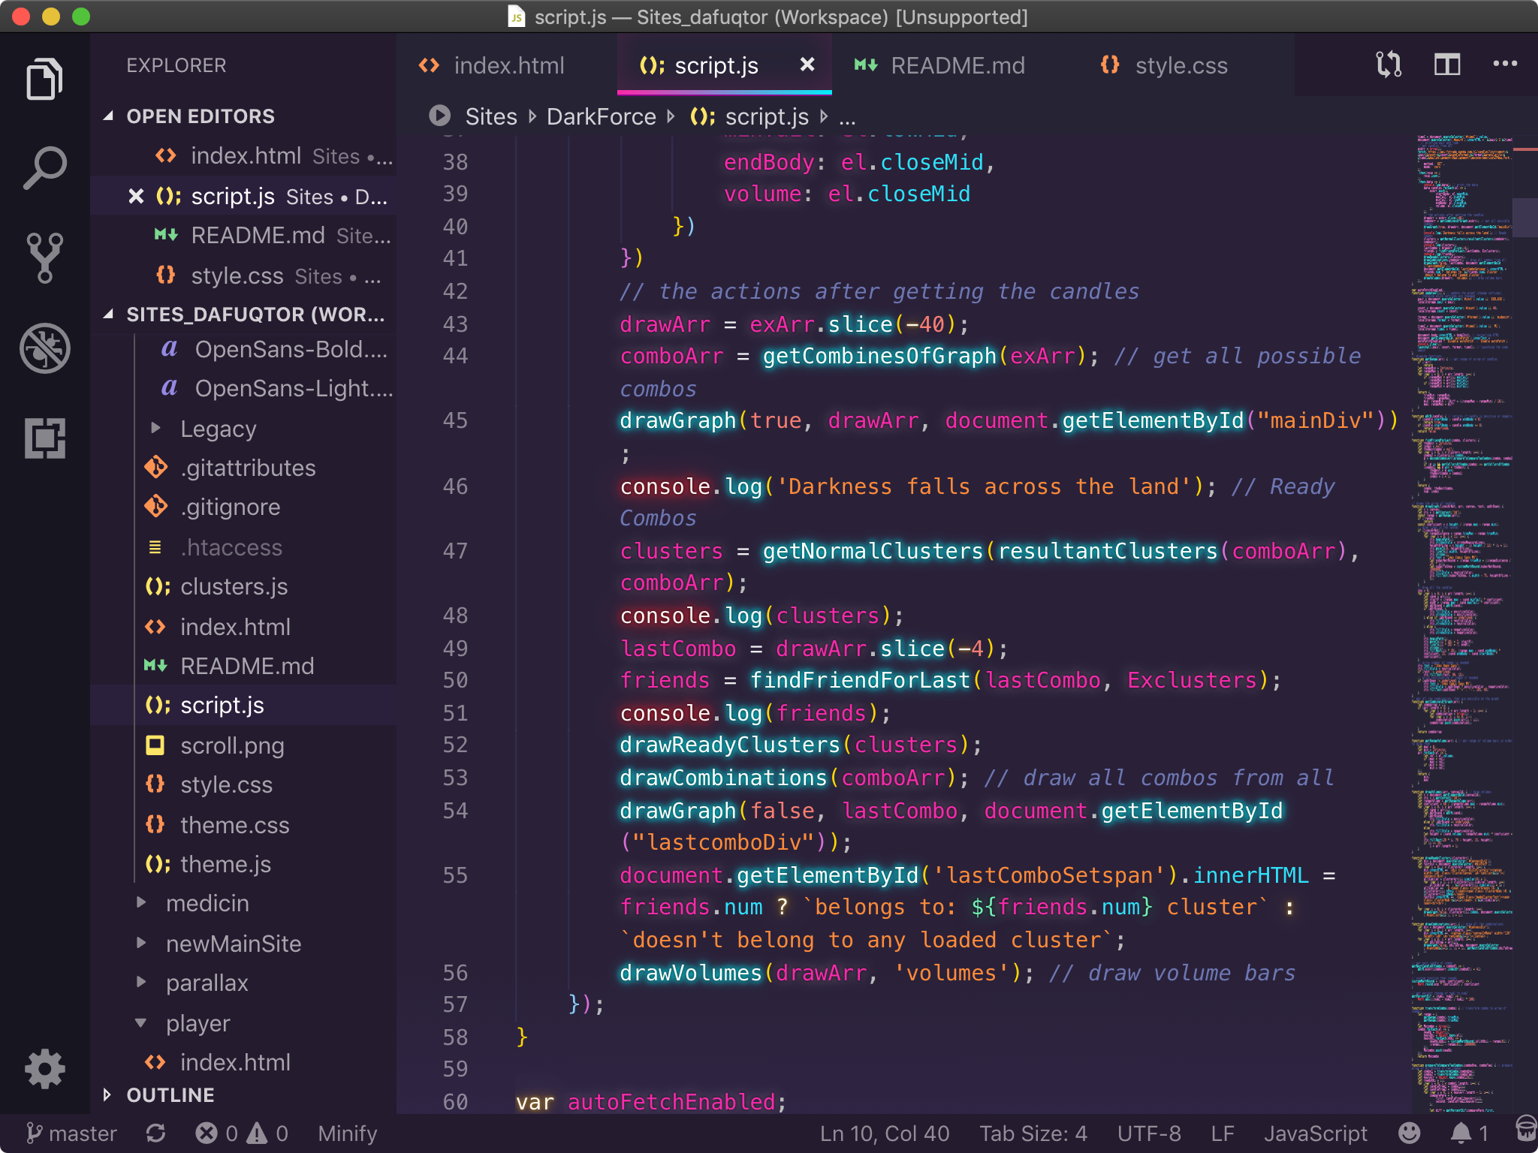Click the Synchronize Changes icon
This screenshot has height=1153, width=1538.
tap(155, 1133)
